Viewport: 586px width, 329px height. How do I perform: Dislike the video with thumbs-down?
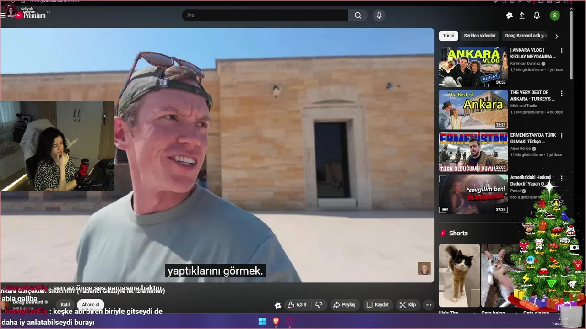pos(319,305)
